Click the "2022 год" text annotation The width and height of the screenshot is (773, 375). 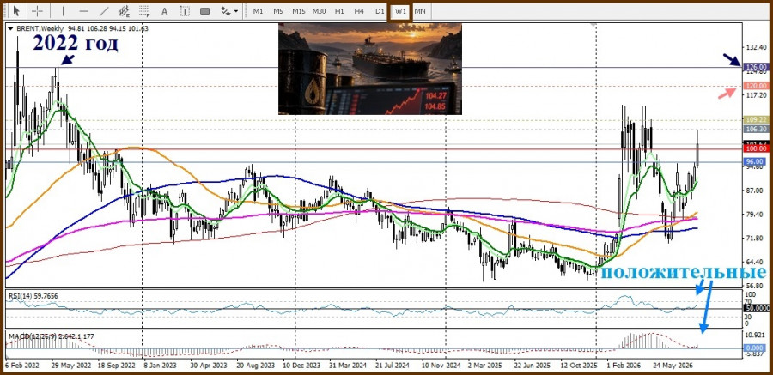tap(76, 44)
